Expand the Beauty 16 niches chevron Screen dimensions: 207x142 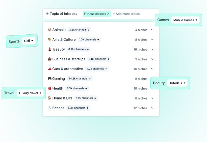[152, 49]
